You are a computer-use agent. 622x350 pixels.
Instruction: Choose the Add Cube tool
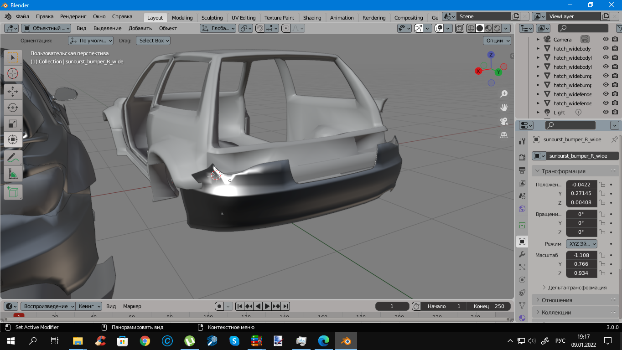pyautogui.click(x=13, y=192)
